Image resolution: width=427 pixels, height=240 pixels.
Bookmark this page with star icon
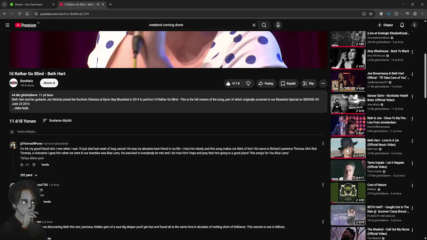coord(371,14)
